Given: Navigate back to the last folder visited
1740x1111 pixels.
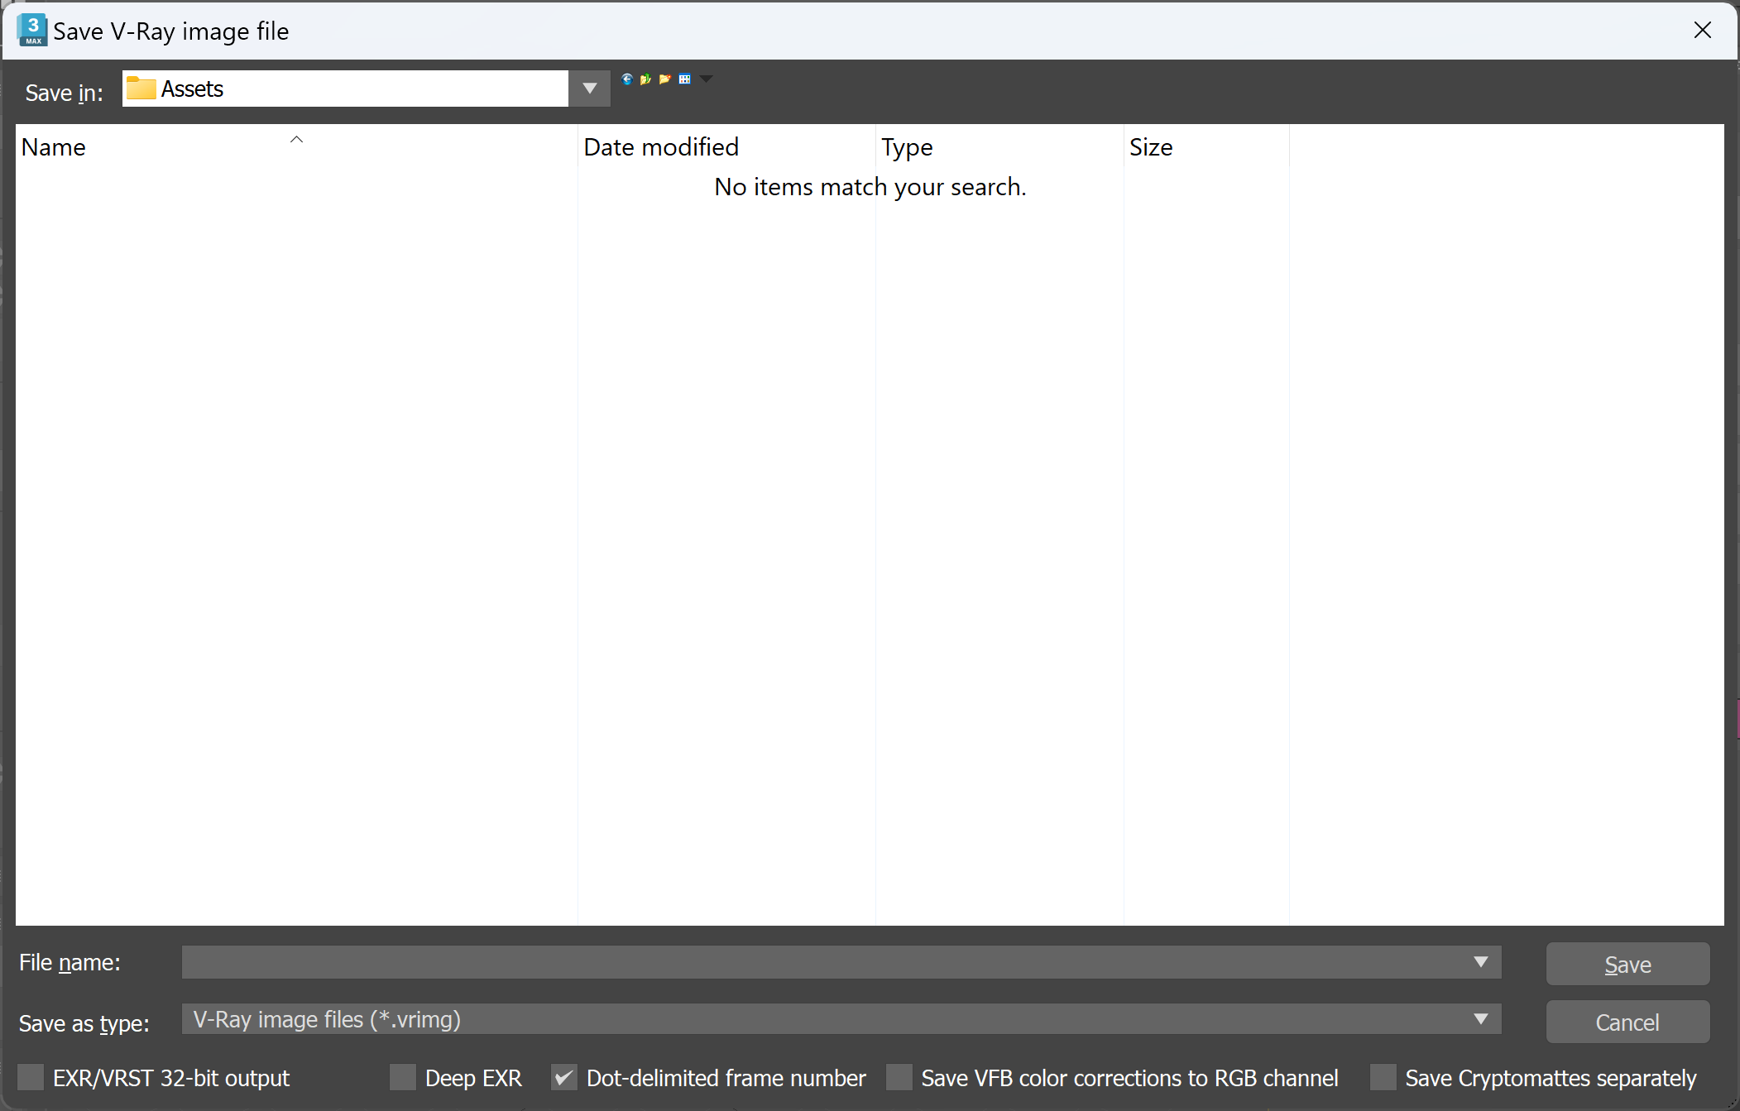Looking at the screenshot, I should coord(627,79).
